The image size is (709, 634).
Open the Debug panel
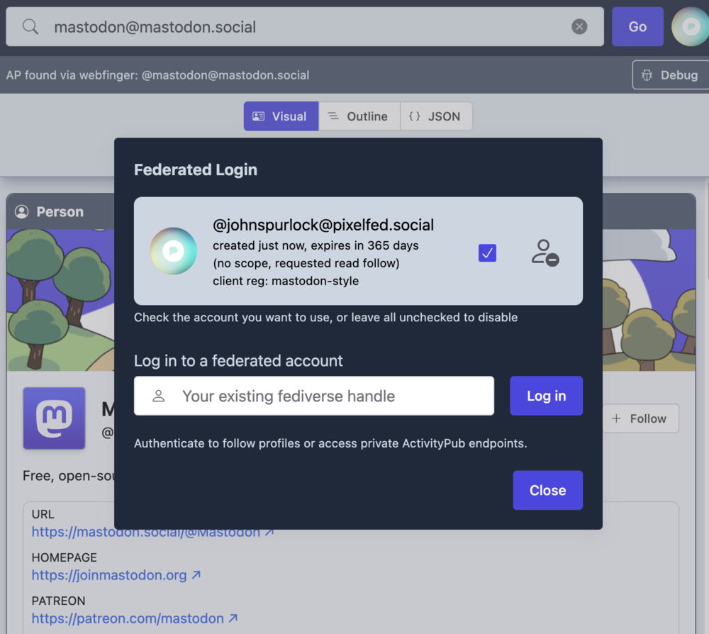669,75
